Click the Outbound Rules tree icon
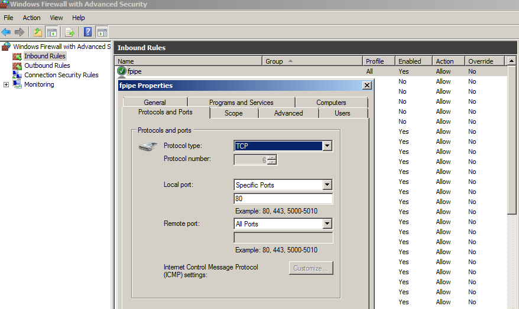Viewport: 519px width, 309px height. tap(17, 65)
